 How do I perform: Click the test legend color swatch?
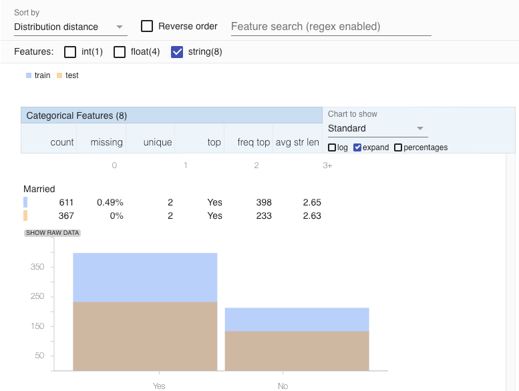tap(59, 75)
